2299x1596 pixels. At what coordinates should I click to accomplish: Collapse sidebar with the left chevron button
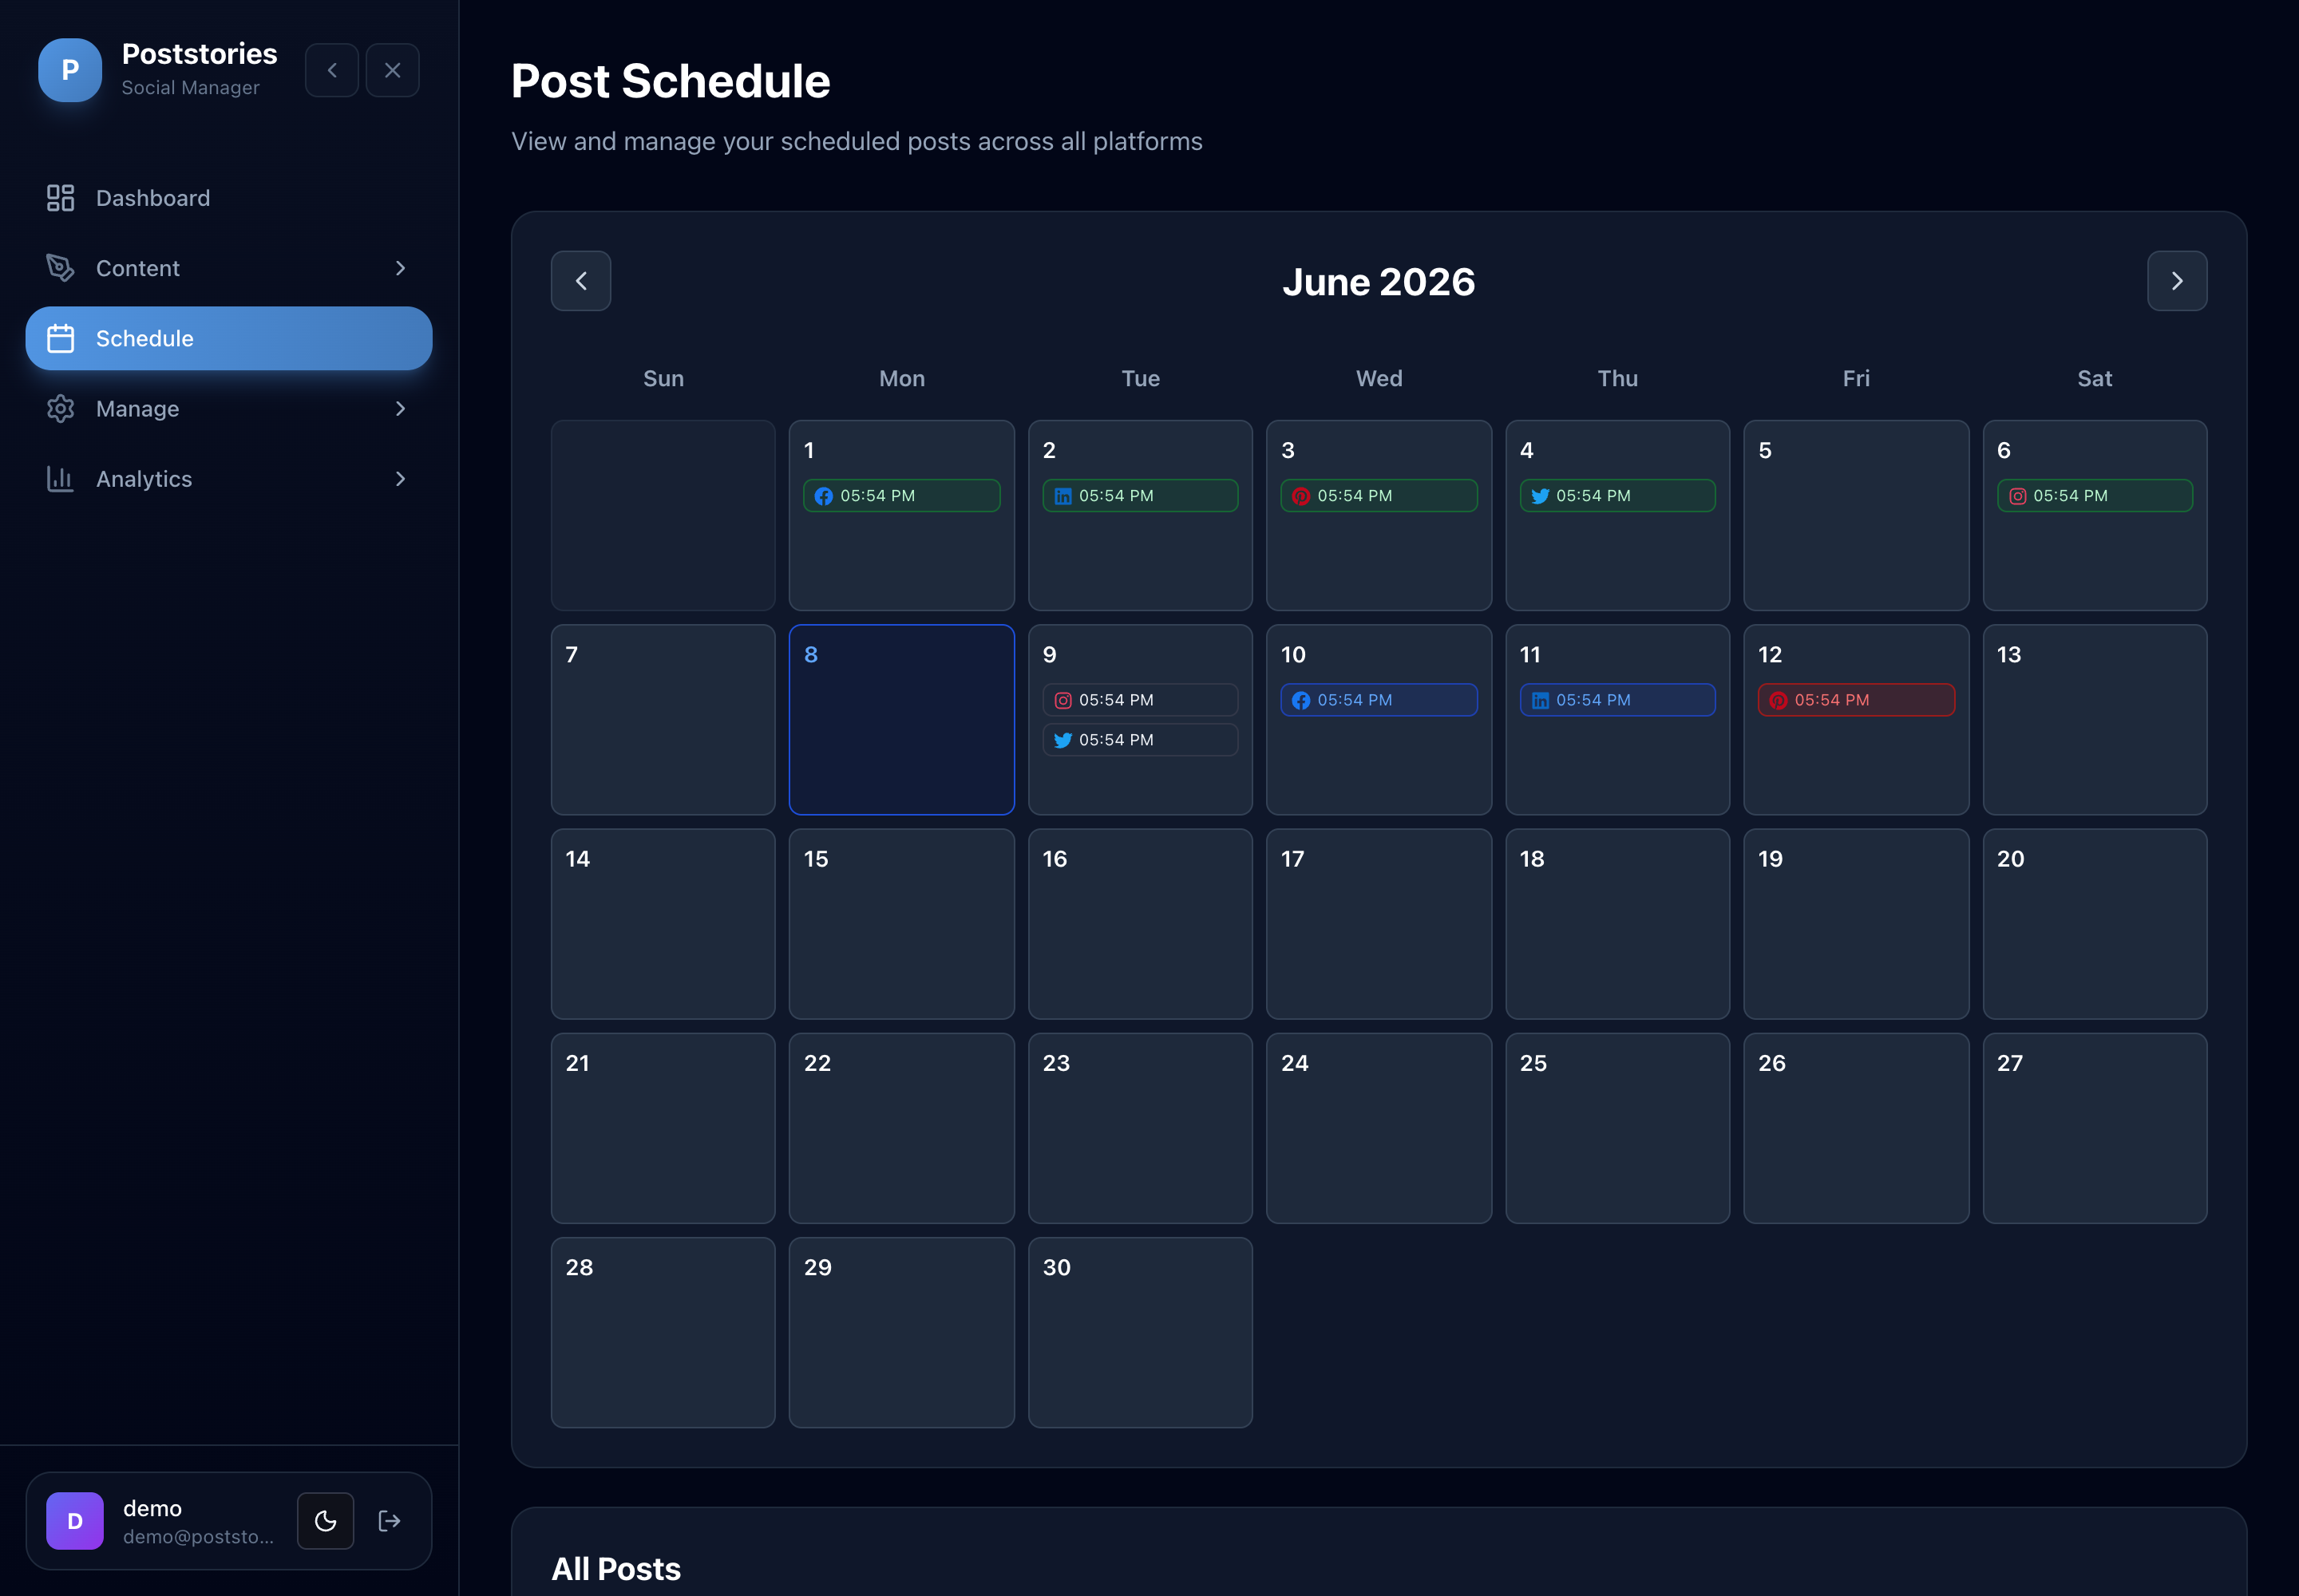click(332, 70)
